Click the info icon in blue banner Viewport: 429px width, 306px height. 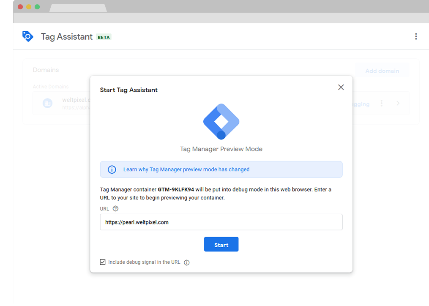pos(112,169)
